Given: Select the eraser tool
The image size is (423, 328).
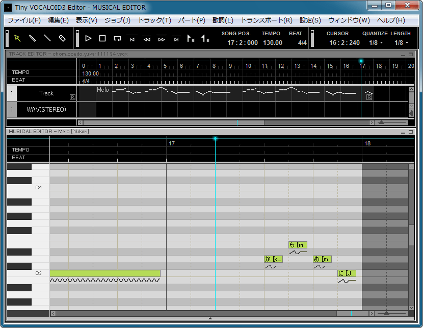Looking at the screenshot, I should click(x=62, y=38).
